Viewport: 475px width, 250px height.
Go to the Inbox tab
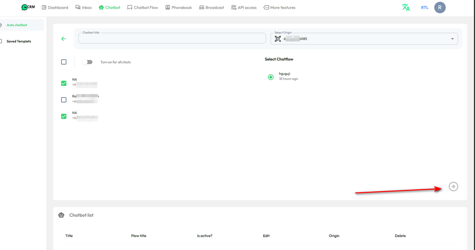[x=84, y=8]
